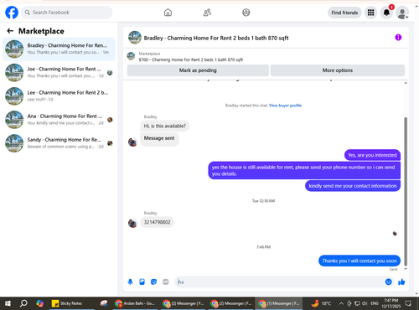Open the taskbar clock and date
The image size is (419, 310).
(391, 303)
